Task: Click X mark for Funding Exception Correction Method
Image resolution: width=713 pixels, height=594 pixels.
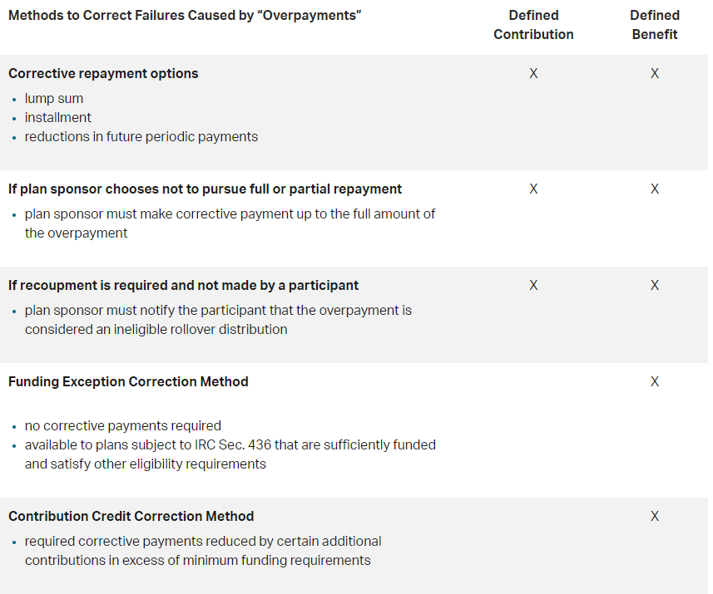Action: (654, 381)
